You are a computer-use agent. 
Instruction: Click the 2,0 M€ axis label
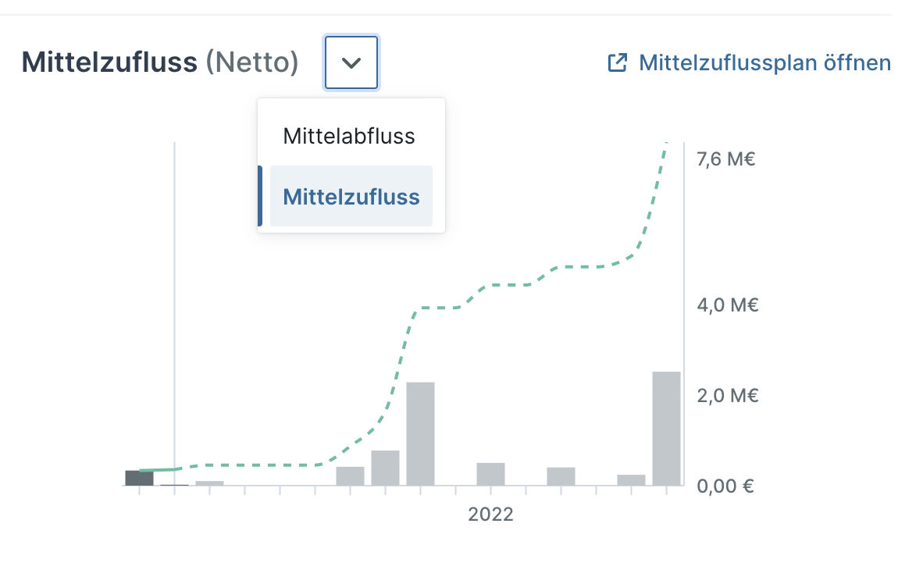pos(728,396)
